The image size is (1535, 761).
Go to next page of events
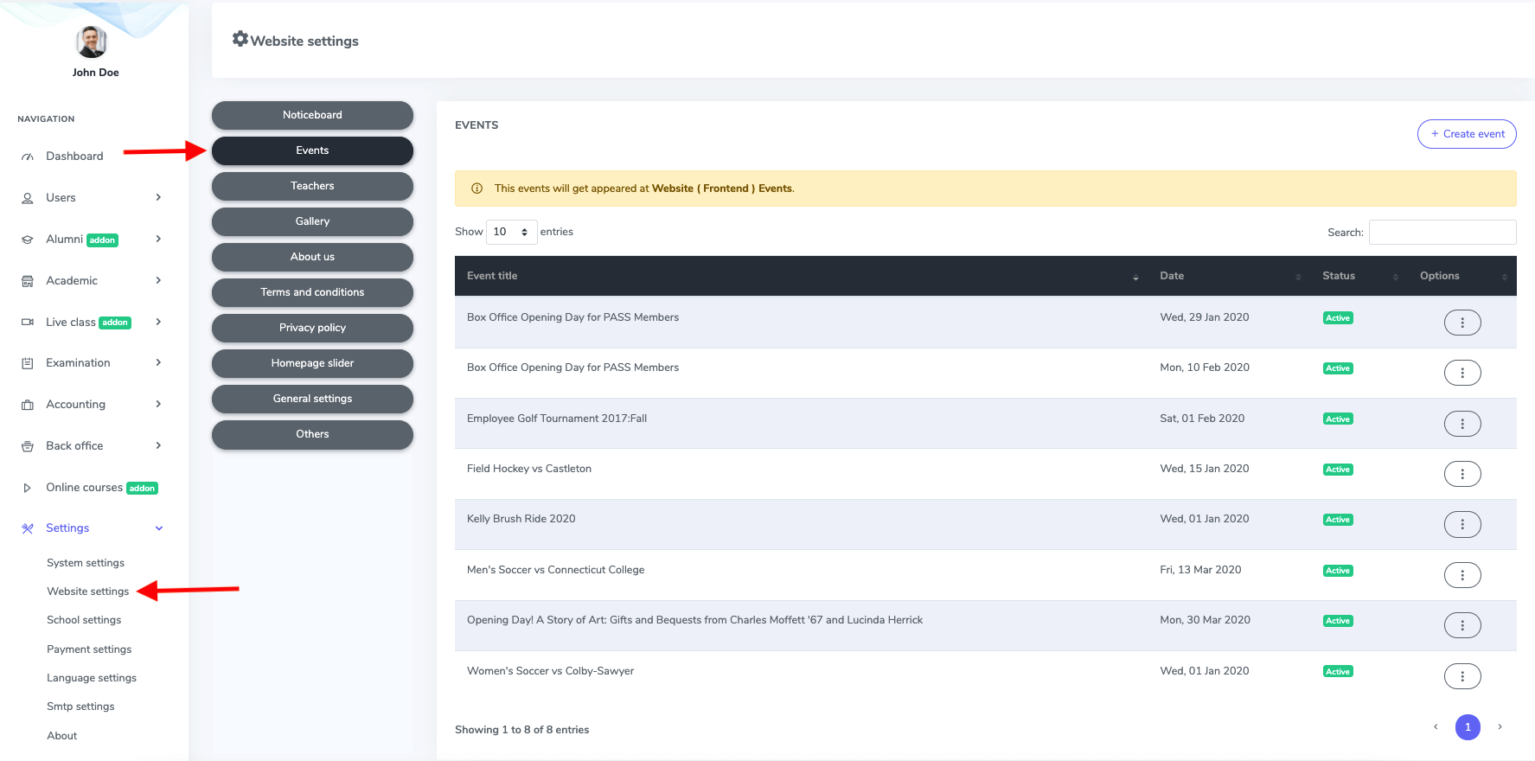[x=1500, y=727]
